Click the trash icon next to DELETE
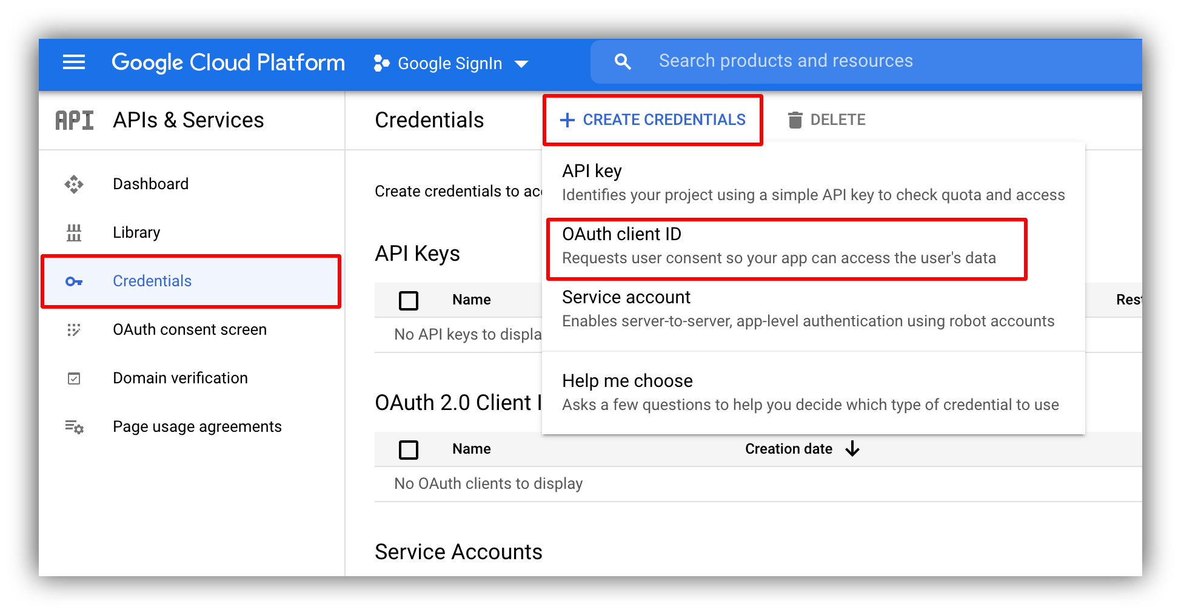The height and width of the screenshot is (615, 1181). click(x=795, y=119)
